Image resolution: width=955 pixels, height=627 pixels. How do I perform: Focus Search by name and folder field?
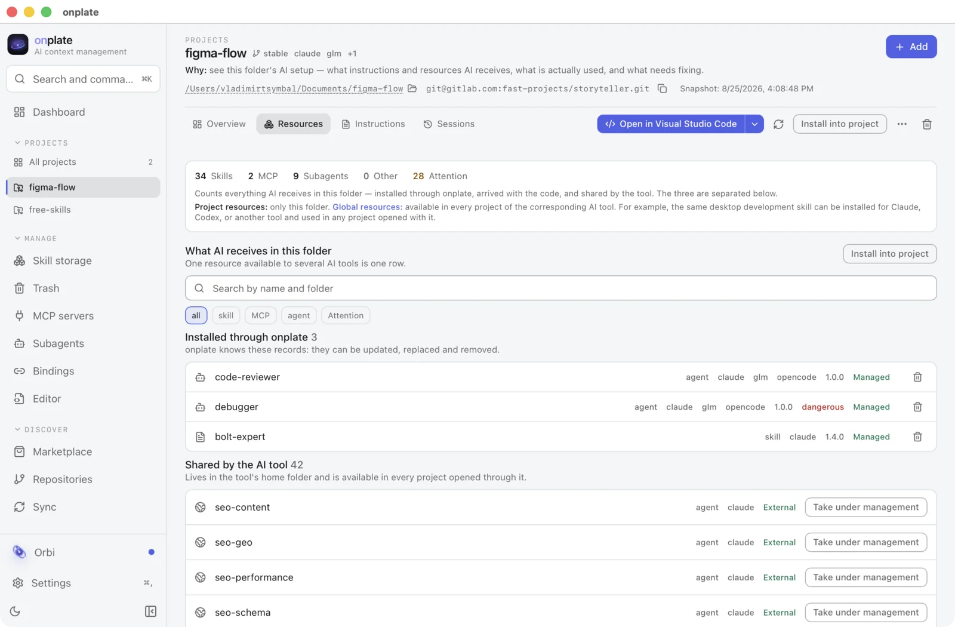[560, 288]
